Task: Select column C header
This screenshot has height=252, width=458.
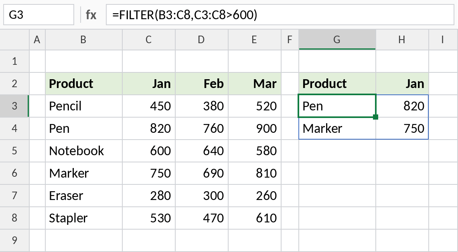Action: [x=149, y=39]
